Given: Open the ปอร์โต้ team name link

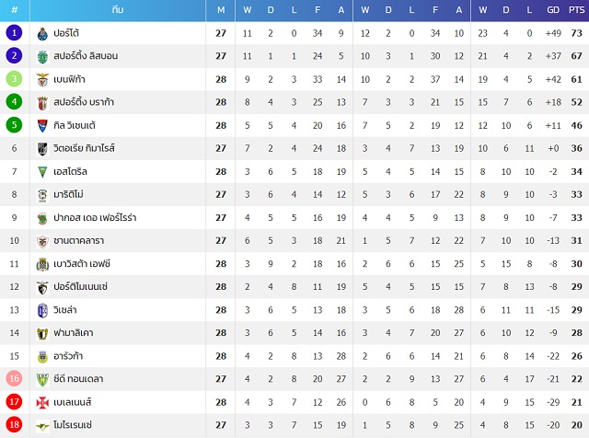Looking at the screenshot, I should point(66,33).
